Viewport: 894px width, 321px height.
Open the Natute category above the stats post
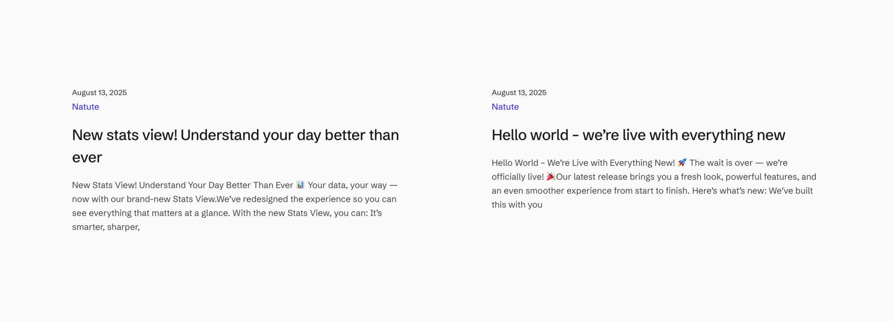pyautogui.click(x=86, y=107)
